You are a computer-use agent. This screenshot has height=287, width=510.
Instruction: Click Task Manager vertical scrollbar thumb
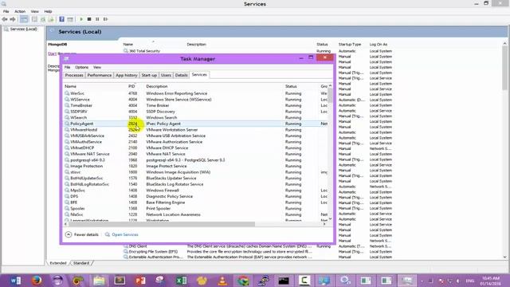point(330,96)
